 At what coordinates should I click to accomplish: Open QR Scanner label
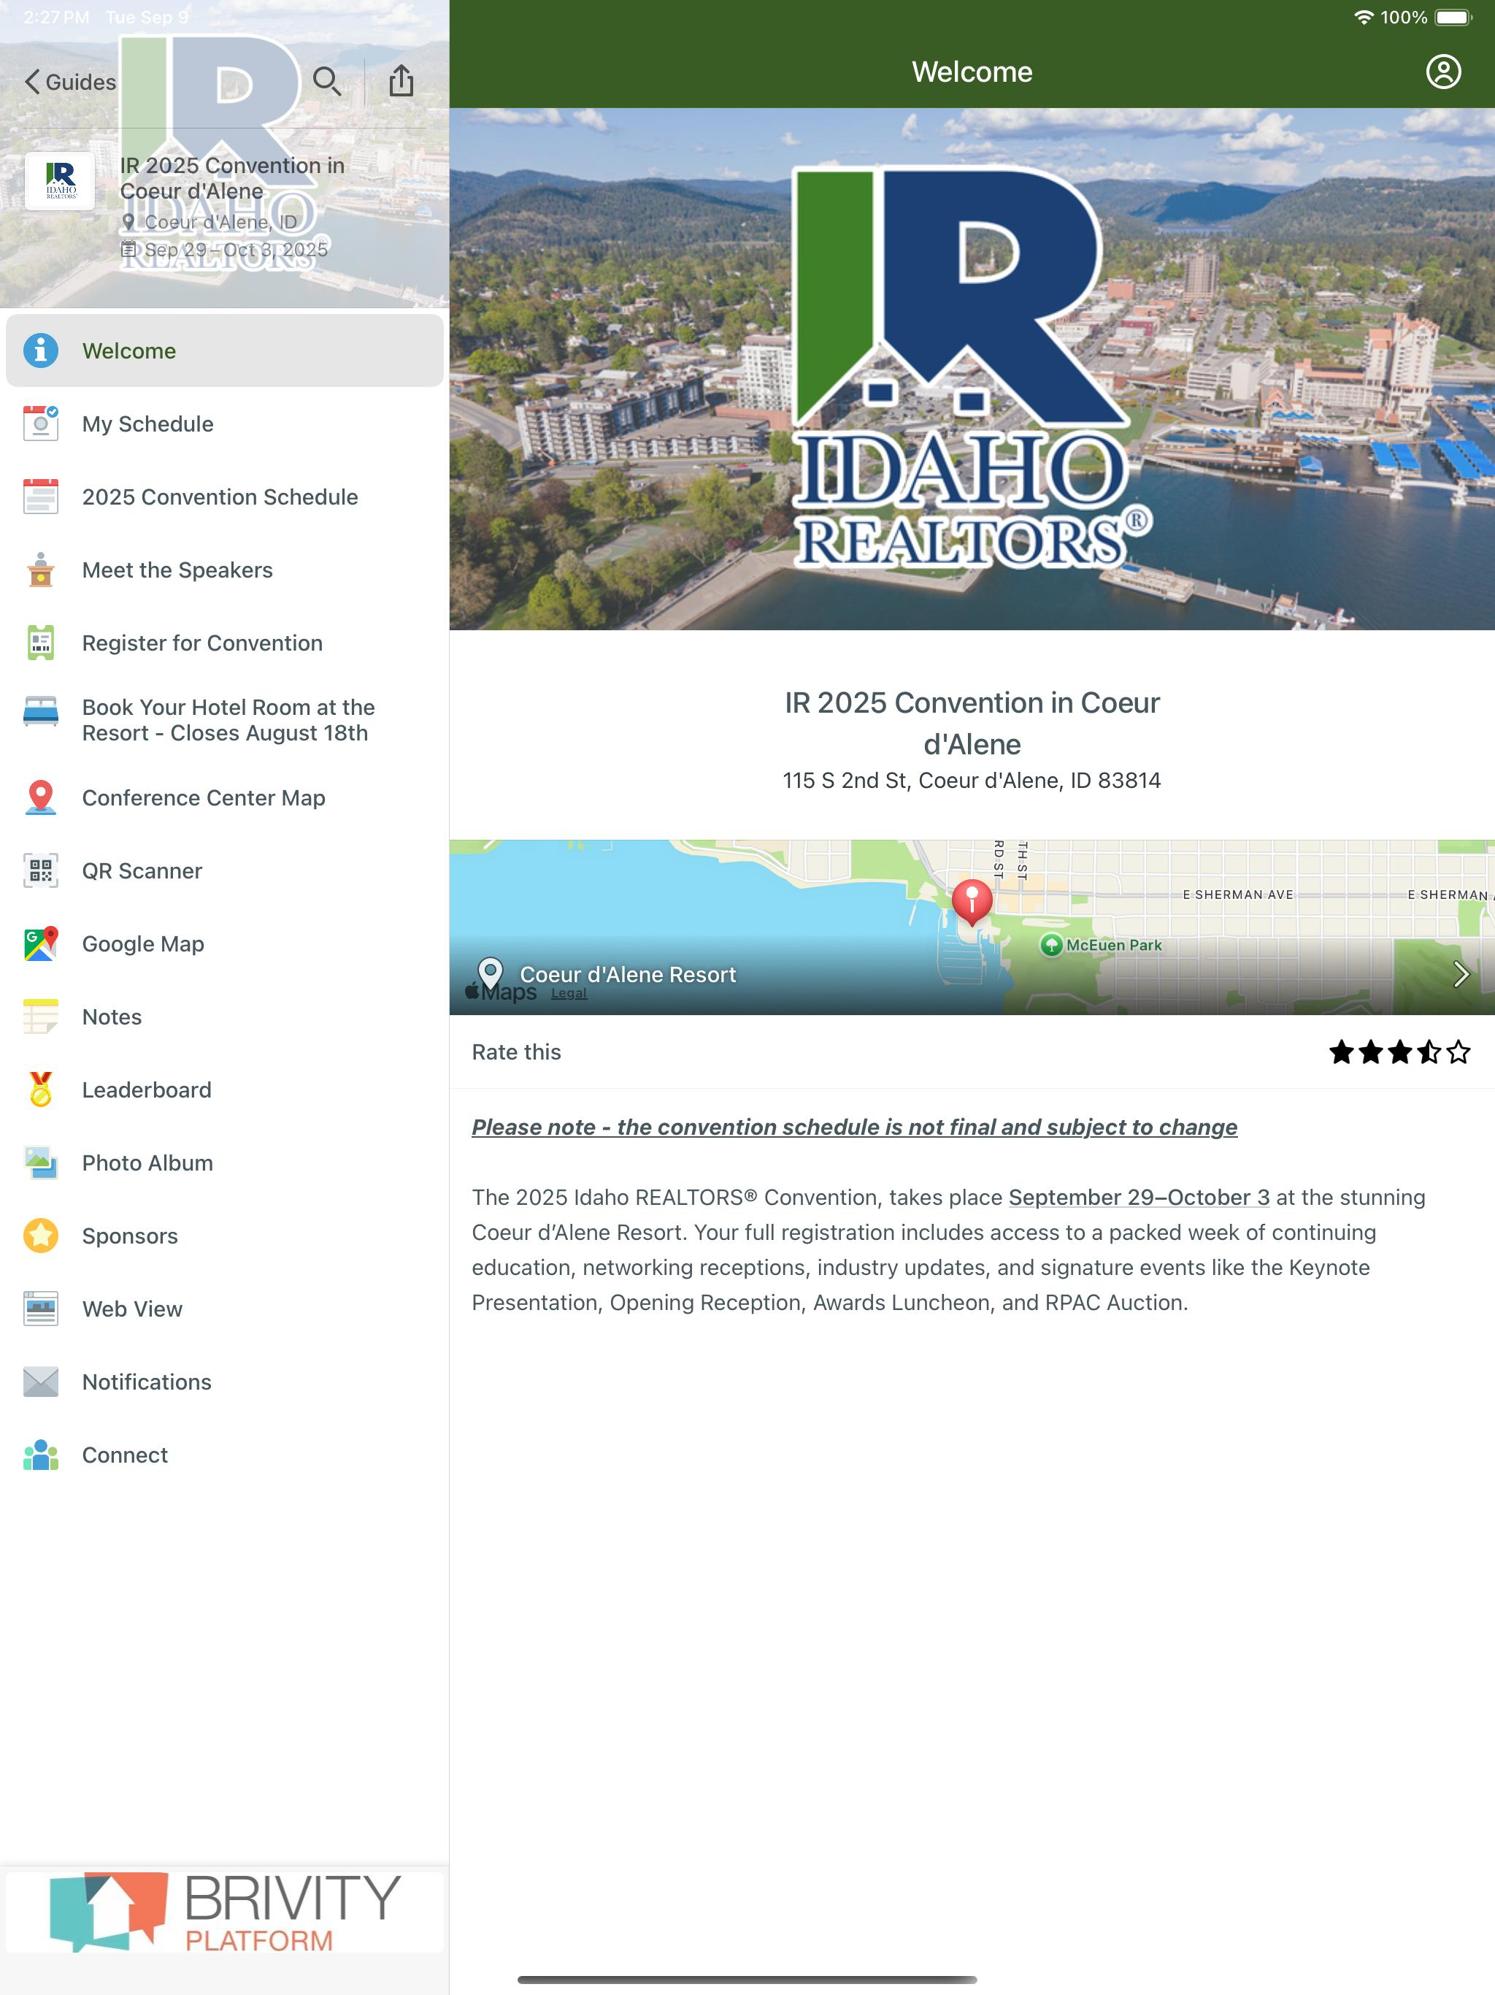(x=142, y=870)
